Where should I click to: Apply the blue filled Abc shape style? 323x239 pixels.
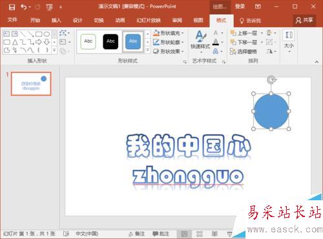click(x=133, y=41)
